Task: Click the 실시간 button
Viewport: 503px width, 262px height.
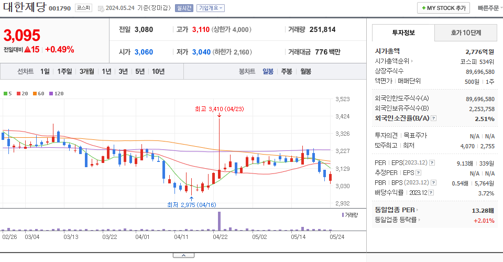Action: (184, 8)
